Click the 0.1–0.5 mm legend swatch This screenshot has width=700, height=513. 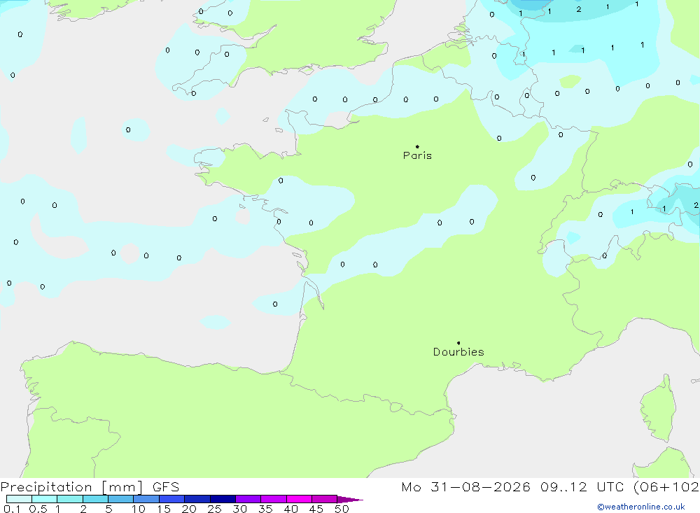(x=19, y=499)
